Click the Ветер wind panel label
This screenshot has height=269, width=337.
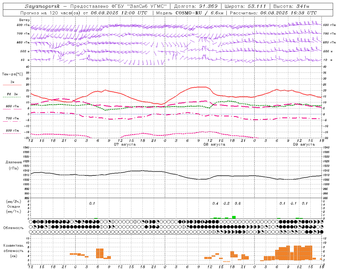click(x=24, y=20)
